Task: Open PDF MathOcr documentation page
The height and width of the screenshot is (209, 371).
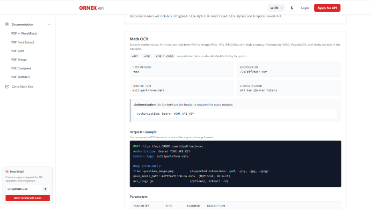Action: point(21,77)
